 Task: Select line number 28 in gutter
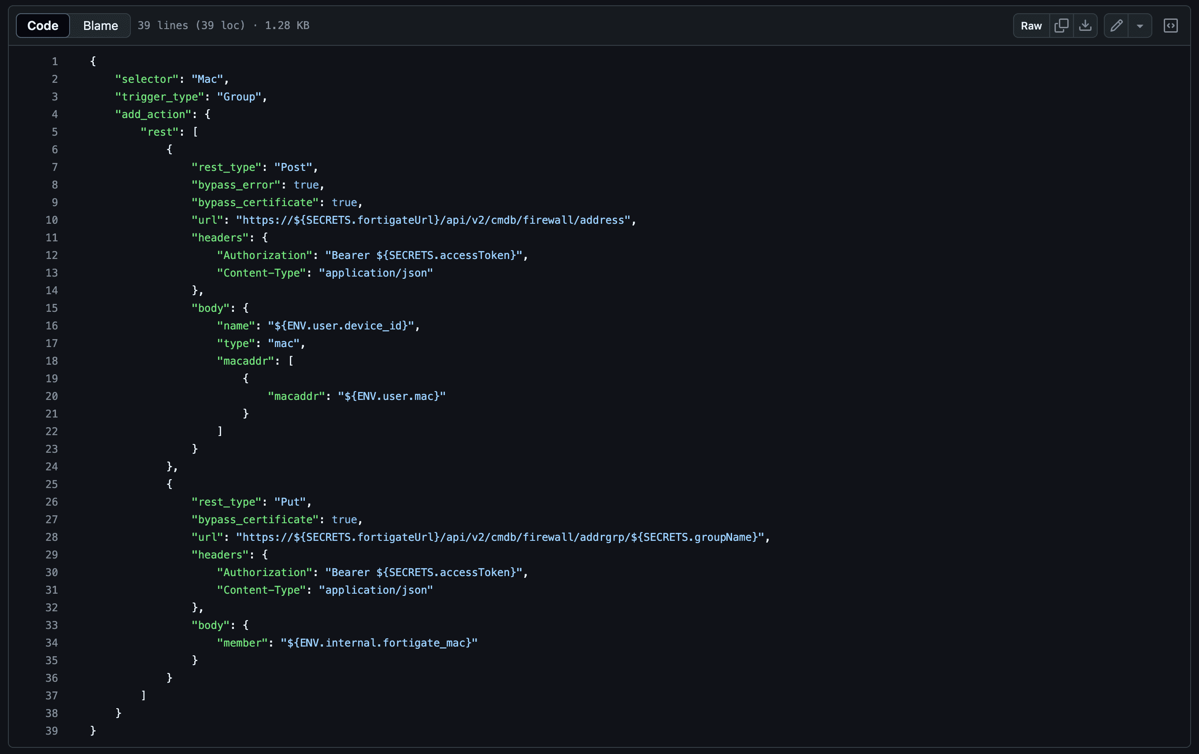point(52,537)
